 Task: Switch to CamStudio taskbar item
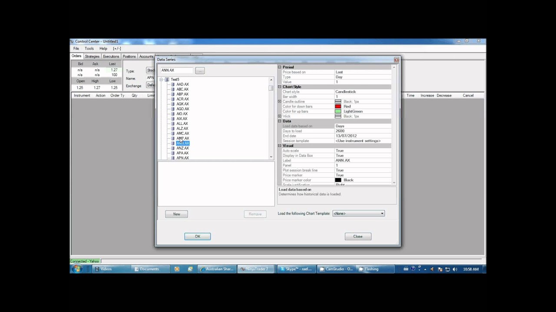point(336,269)
